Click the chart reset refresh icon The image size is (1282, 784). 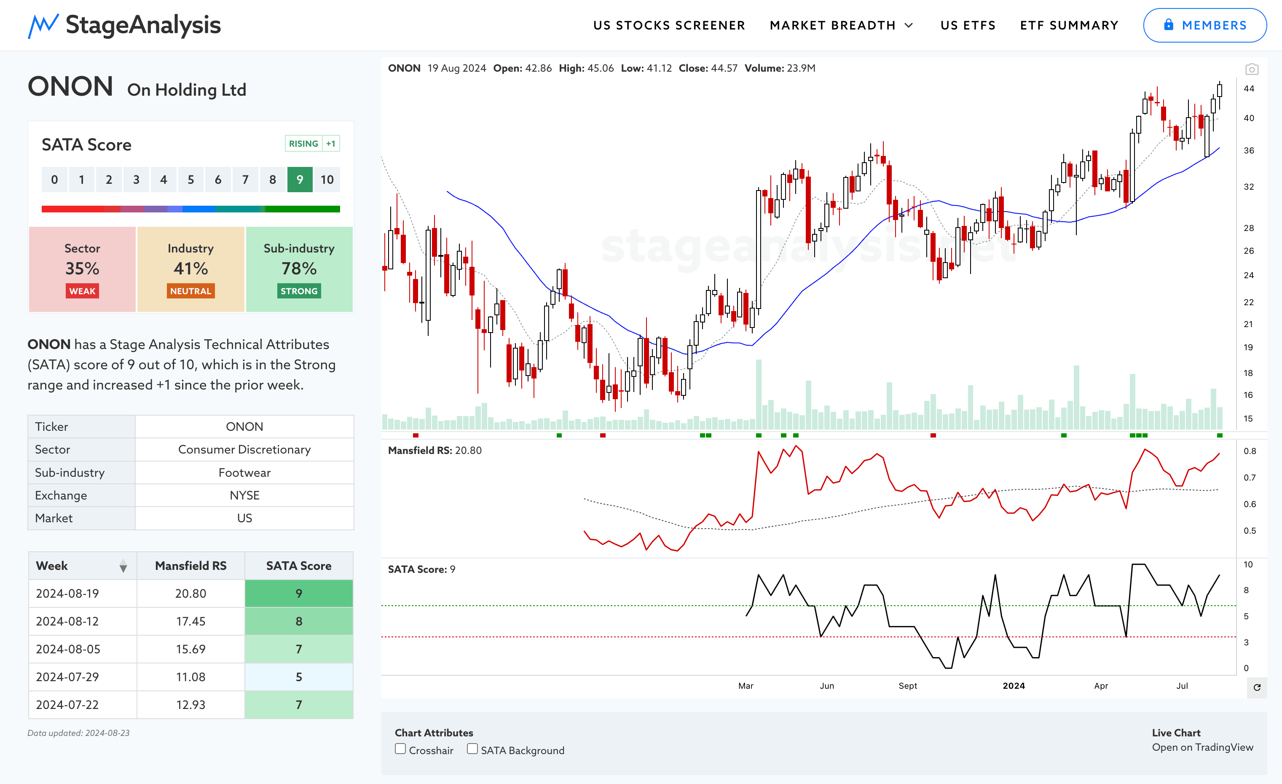[x=1257, y=687]
